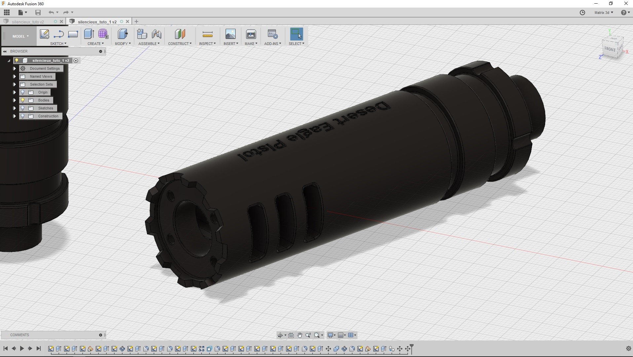Expand the Bodies folder

click(x=14, y=100)
